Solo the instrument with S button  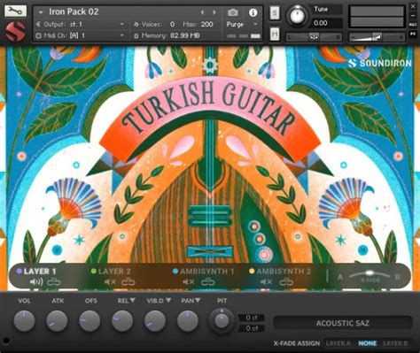tap(275, 13)
